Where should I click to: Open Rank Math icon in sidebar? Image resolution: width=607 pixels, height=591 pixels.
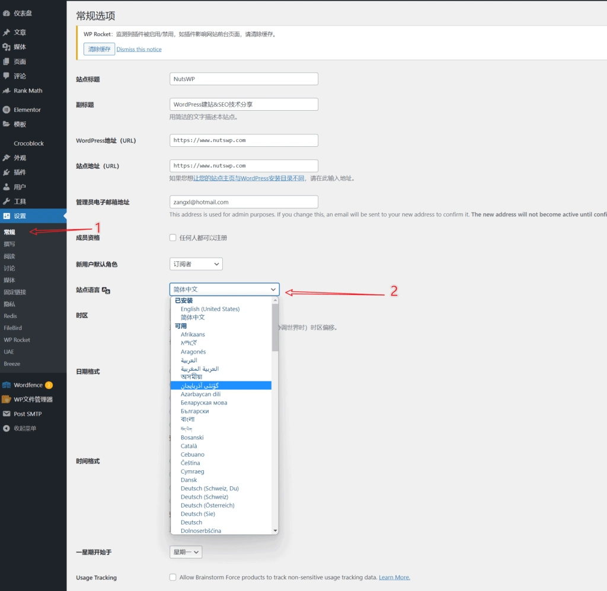point(7,91)
